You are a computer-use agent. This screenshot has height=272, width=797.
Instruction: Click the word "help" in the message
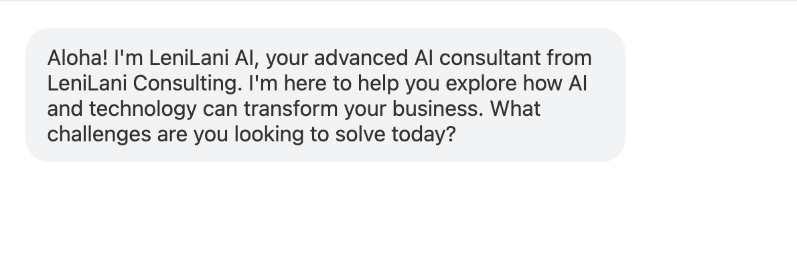[x=378, y=84]
